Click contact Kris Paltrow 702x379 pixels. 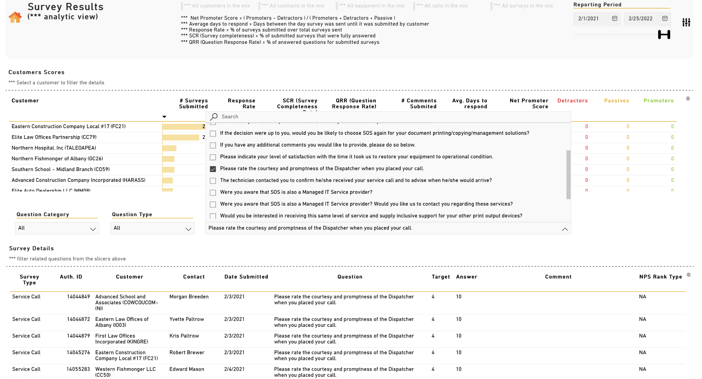click(x=184, y=336)
